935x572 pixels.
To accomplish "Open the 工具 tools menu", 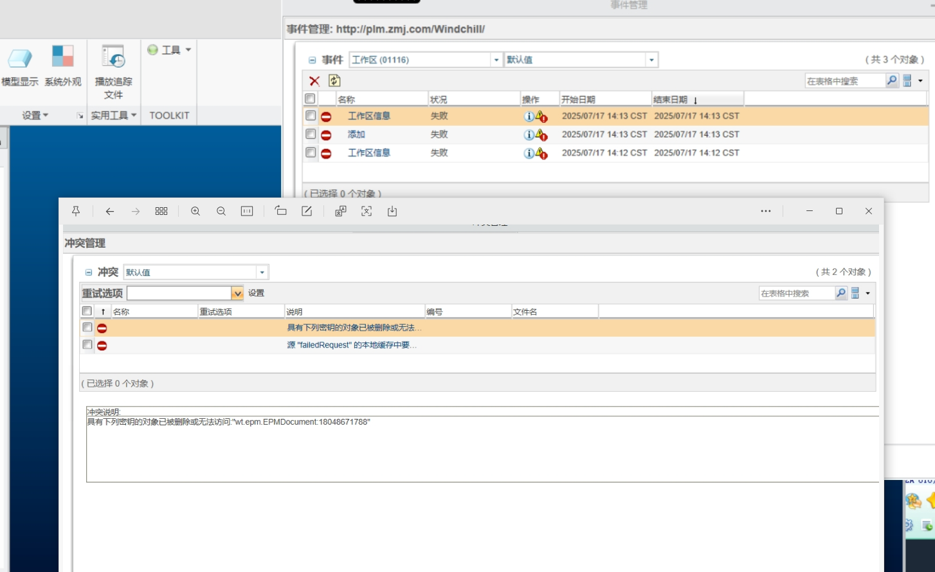I will point(170,50).
